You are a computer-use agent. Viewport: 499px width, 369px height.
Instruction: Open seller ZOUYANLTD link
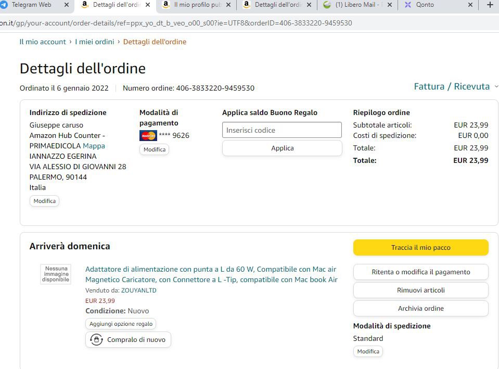tap(138, 290)
